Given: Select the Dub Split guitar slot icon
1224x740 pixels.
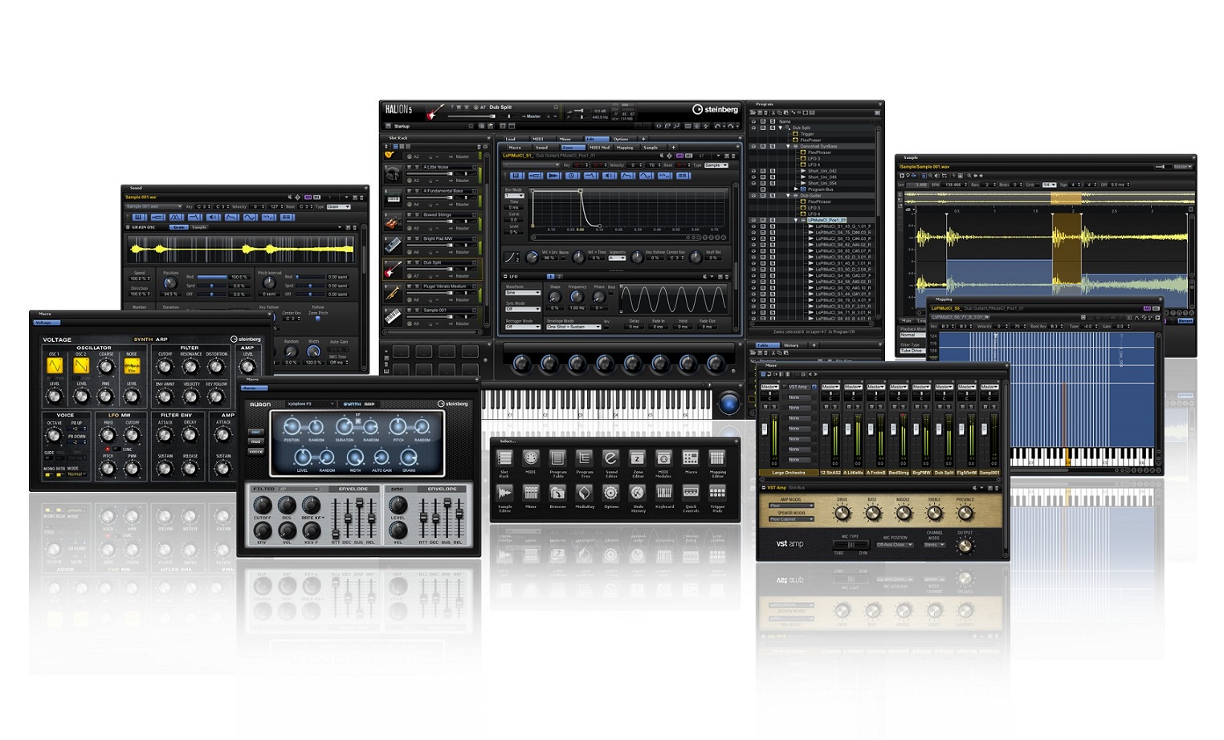Looking at the screenshot, I should pos(393,269).
